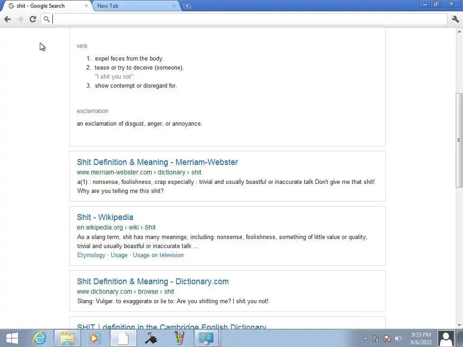
Task: Click the scrollbar down arrow
Action: click(459, 325)
